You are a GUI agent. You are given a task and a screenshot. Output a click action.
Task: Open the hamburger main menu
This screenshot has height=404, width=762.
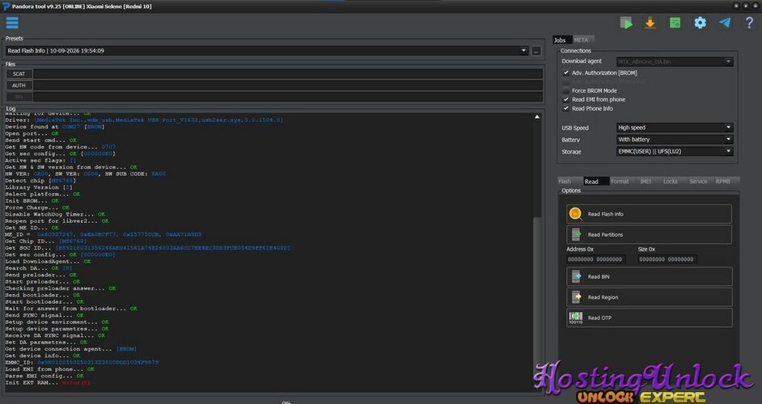pyautogui.click(x=12, y=23)
